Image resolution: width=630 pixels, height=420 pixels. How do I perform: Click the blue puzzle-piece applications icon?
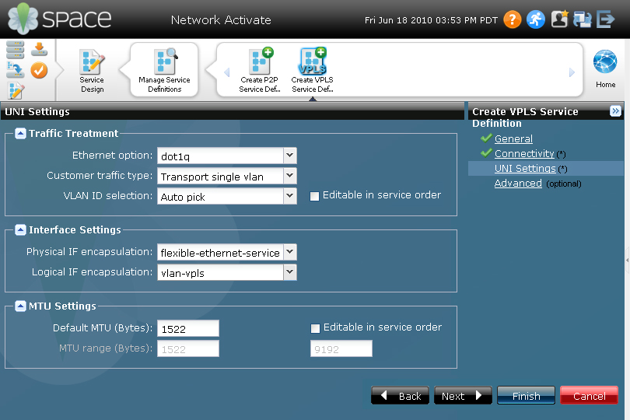point(583,19)
